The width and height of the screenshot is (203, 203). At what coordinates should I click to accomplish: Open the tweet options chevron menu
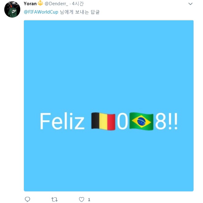[190, 4]
